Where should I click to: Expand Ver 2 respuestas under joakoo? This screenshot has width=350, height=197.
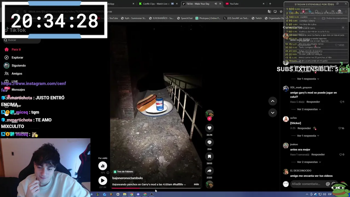[309, 162]
